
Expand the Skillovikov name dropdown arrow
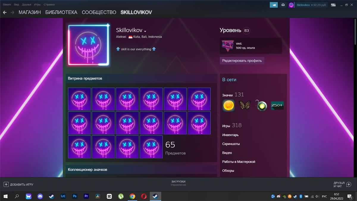tap(145, 31)
